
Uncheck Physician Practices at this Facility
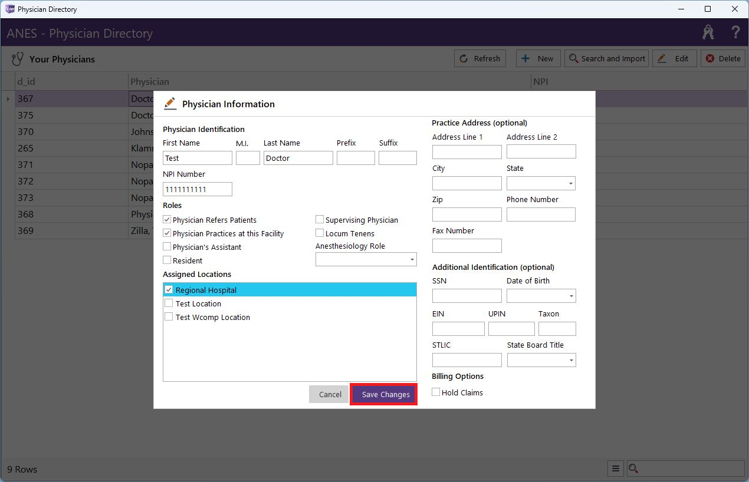tap(167, 233)
